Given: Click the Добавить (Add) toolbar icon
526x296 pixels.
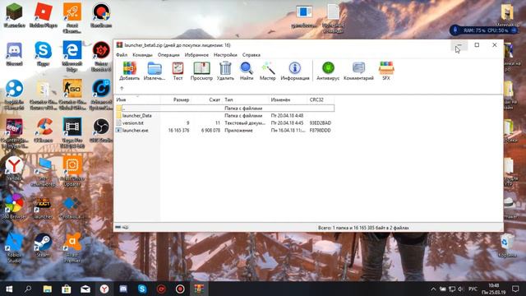Looking at the screenshot, I should coord(129,71).
